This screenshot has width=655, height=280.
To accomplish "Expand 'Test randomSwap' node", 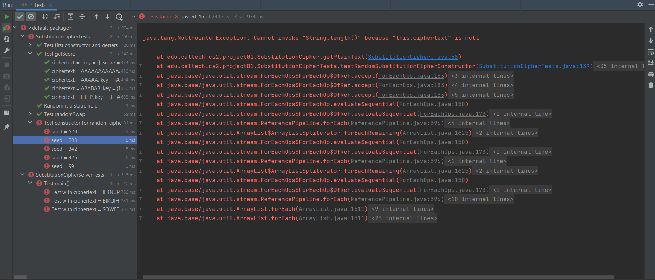I will click(30, 114).
